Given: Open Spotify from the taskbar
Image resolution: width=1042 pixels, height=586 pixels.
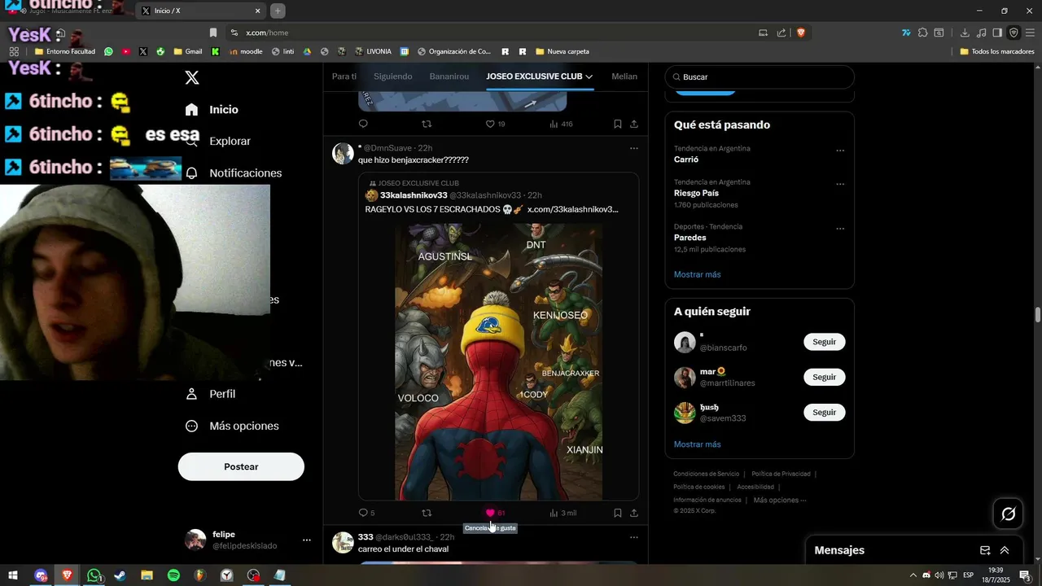Looking at the screenshot, I should (x=173, y=575).
